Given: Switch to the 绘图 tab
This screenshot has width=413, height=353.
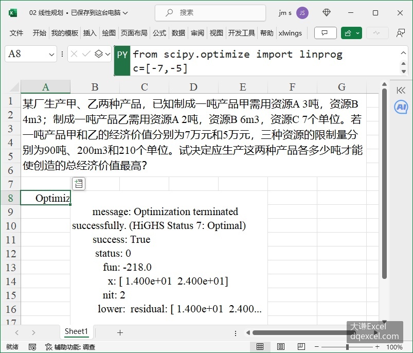Looking at the screenshot, I should 109,33.
